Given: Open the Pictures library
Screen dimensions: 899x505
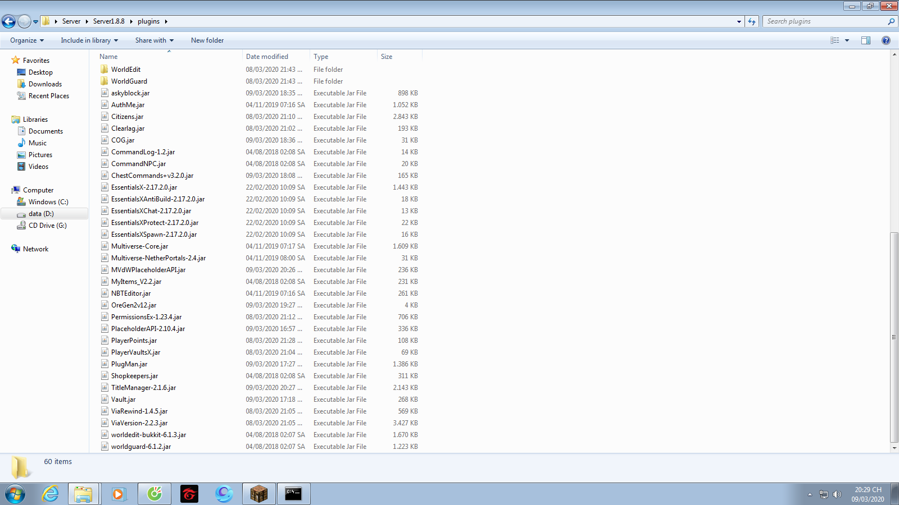Looking at the screenshot, I should coord(40,155).
